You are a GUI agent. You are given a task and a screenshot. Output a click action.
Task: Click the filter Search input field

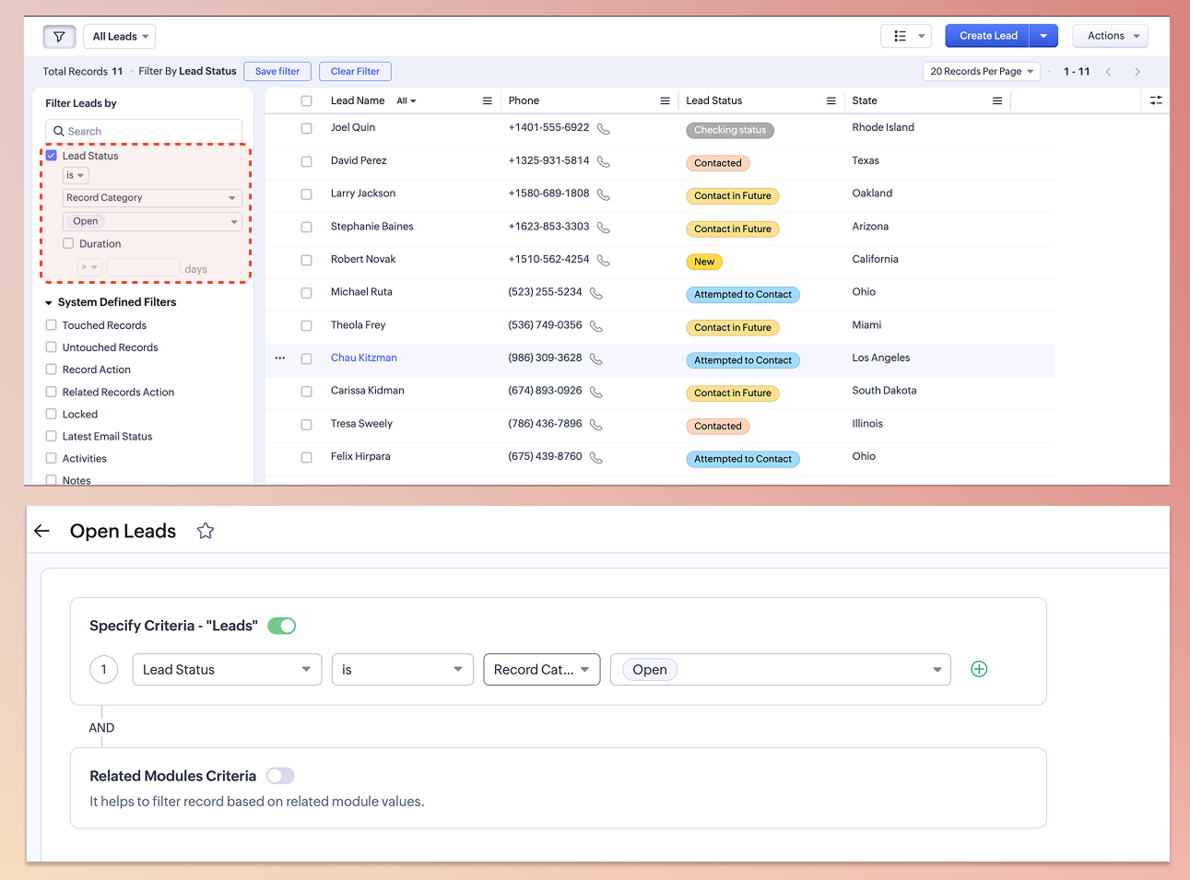[144, 132]
